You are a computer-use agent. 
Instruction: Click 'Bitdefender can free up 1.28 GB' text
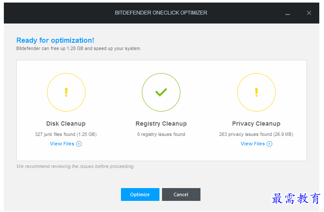50,49
